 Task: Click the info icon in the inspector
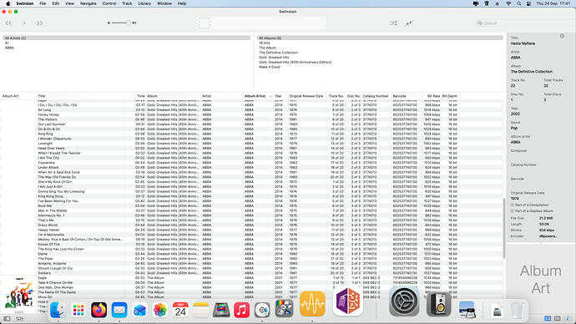pyautogui.click(x=562, y=36)
